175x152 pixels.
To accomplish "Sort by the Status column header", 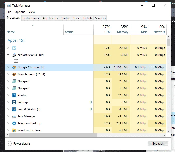I will click(78, 30).
